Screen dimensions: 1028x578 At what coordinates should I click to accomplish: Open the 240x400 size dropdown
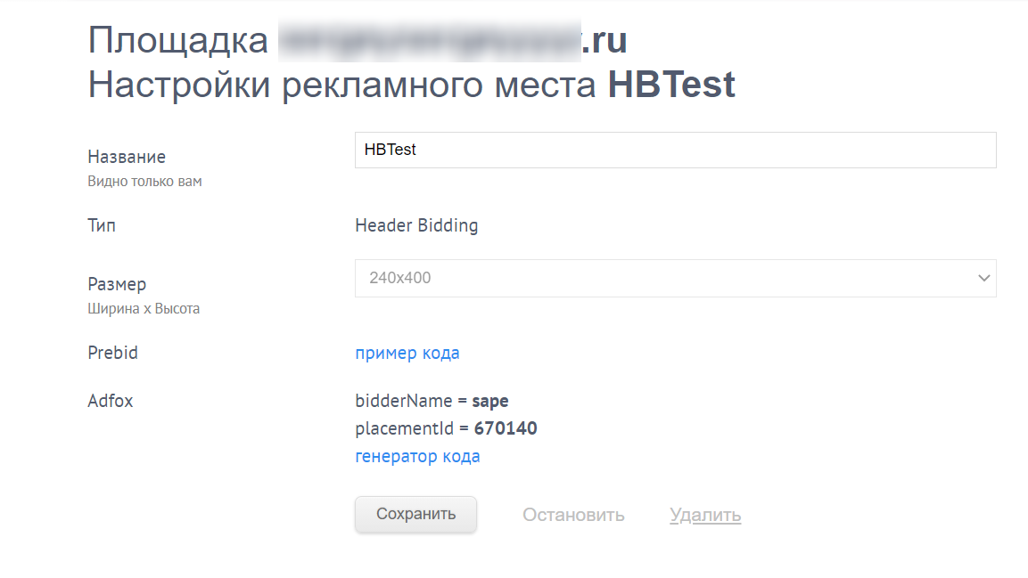pos(675,278)
